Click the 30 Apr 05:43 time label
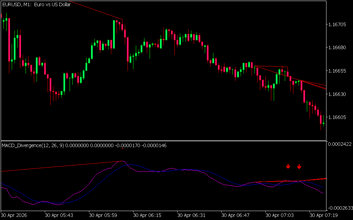 pos(59,215)
